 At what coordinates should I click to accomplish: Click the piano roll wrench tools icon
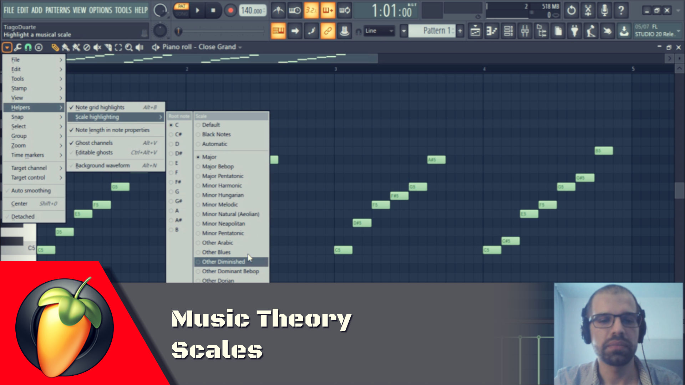18,47
